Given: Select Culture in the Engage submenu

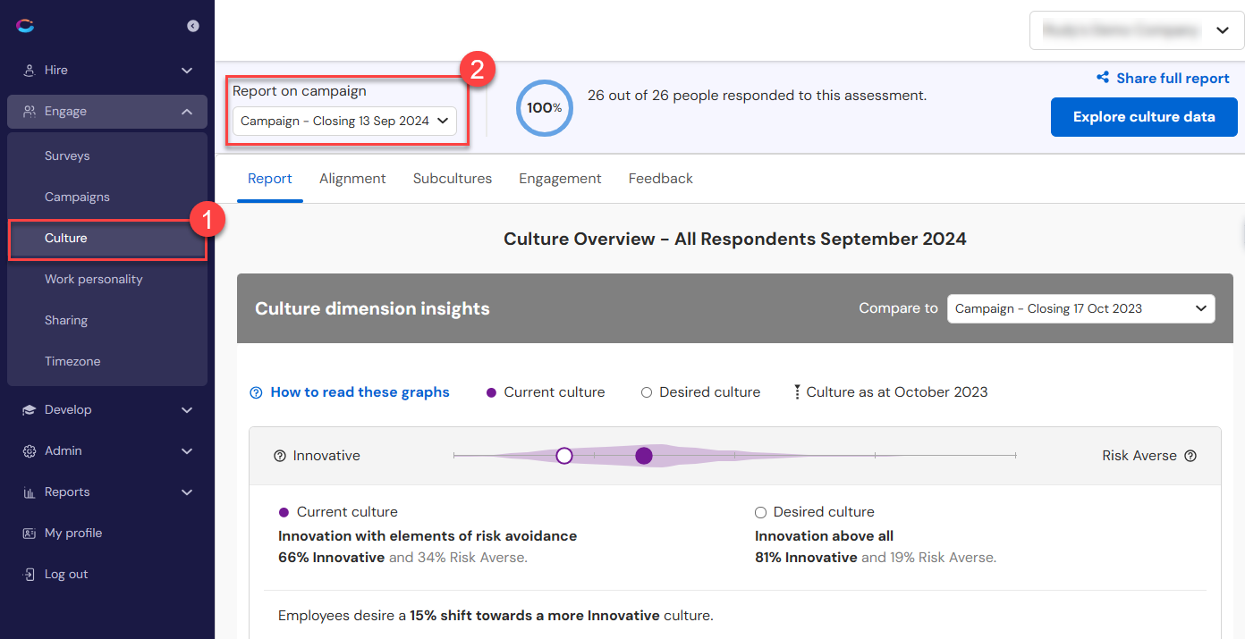Looking at the screenshot, I should pyautogui.click(x=107, y=239).
